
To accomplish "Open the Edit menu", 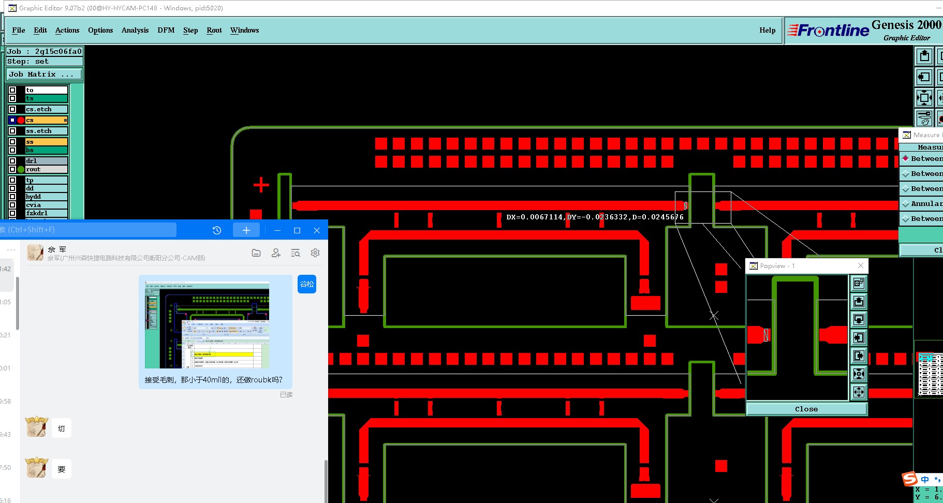I will (40, 30).
